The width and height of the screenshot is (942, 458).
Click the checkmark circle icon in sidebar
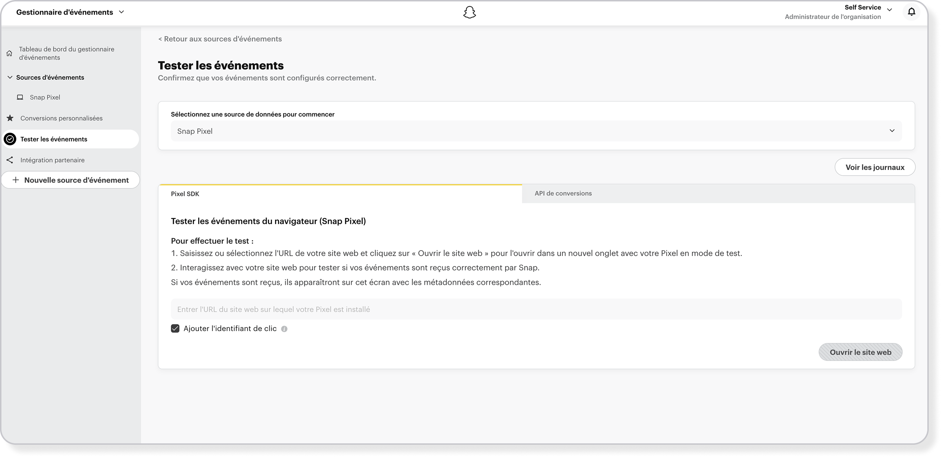(10, 139)
